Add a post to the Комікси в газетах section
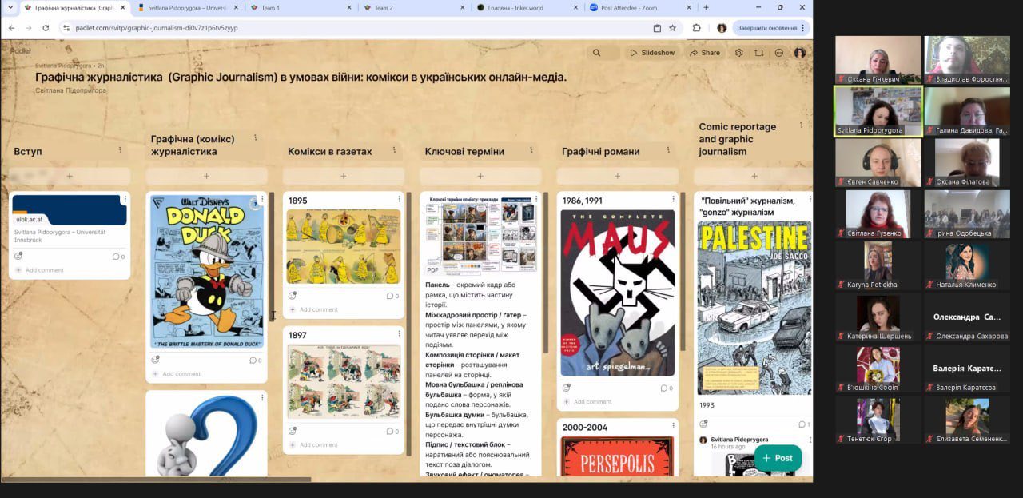1023x498 pixels. point(344,176)
